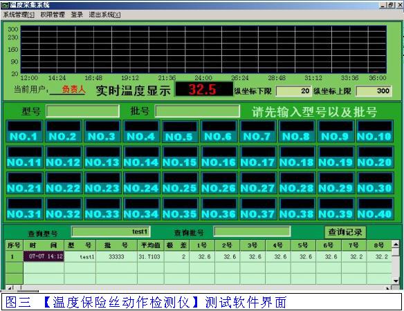Choose 退出系统 from menu bar
This screenshot has width=404, height=311.
(x=104, y=15)
